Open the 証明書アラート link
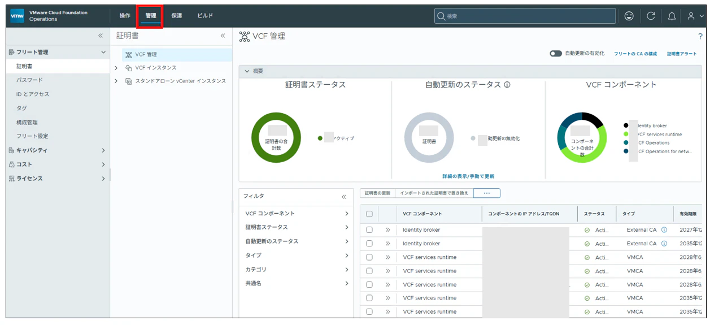The width and height of the screenshot is (710, 325). pos(682,54)
